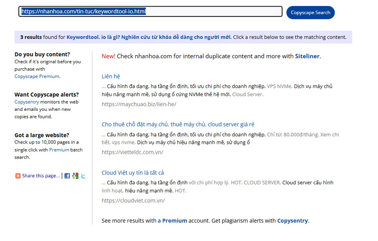Image resolution: width=378 pixels, height=241 pixels.
Task: Open the Siteliner link
Action: (x=307, y=56)
